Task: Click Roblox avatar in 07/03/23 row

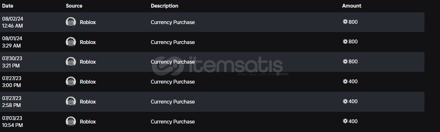Action: pos(71,122)
